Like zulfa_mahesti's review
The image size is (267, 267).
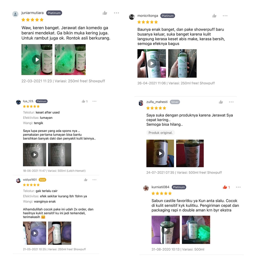point(221,102)
